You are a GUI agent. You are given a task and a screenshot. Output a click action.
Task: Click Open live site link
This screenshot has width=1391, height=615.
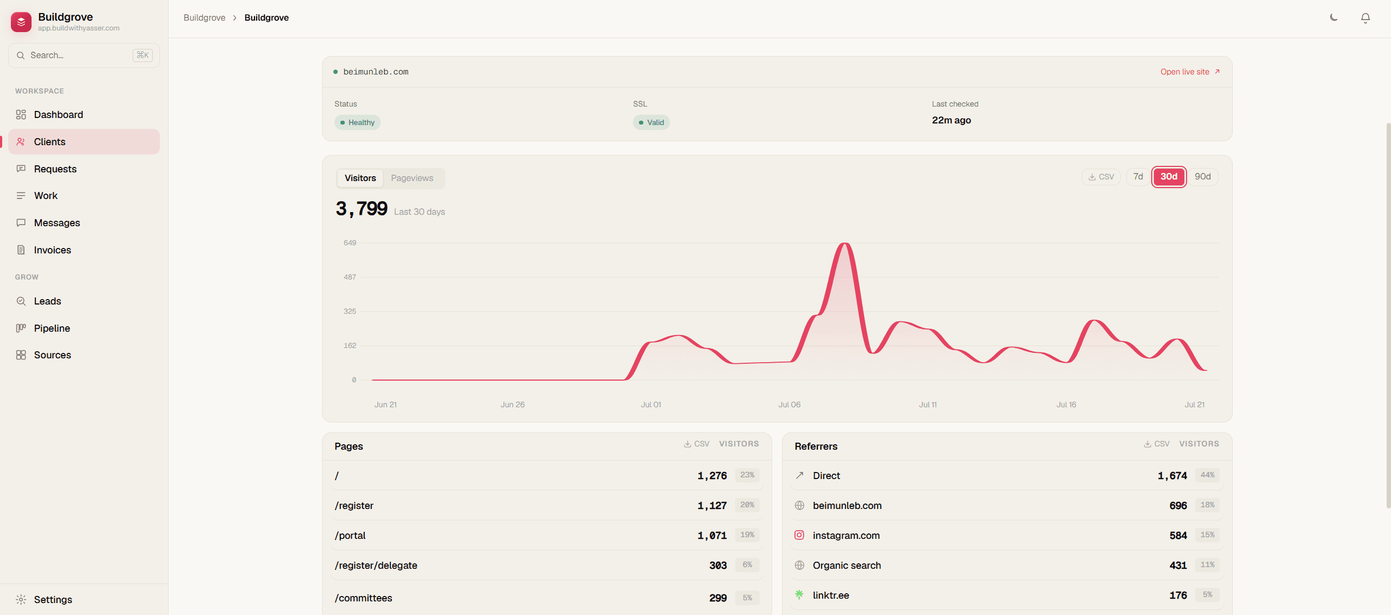(x=1190, y=72)
